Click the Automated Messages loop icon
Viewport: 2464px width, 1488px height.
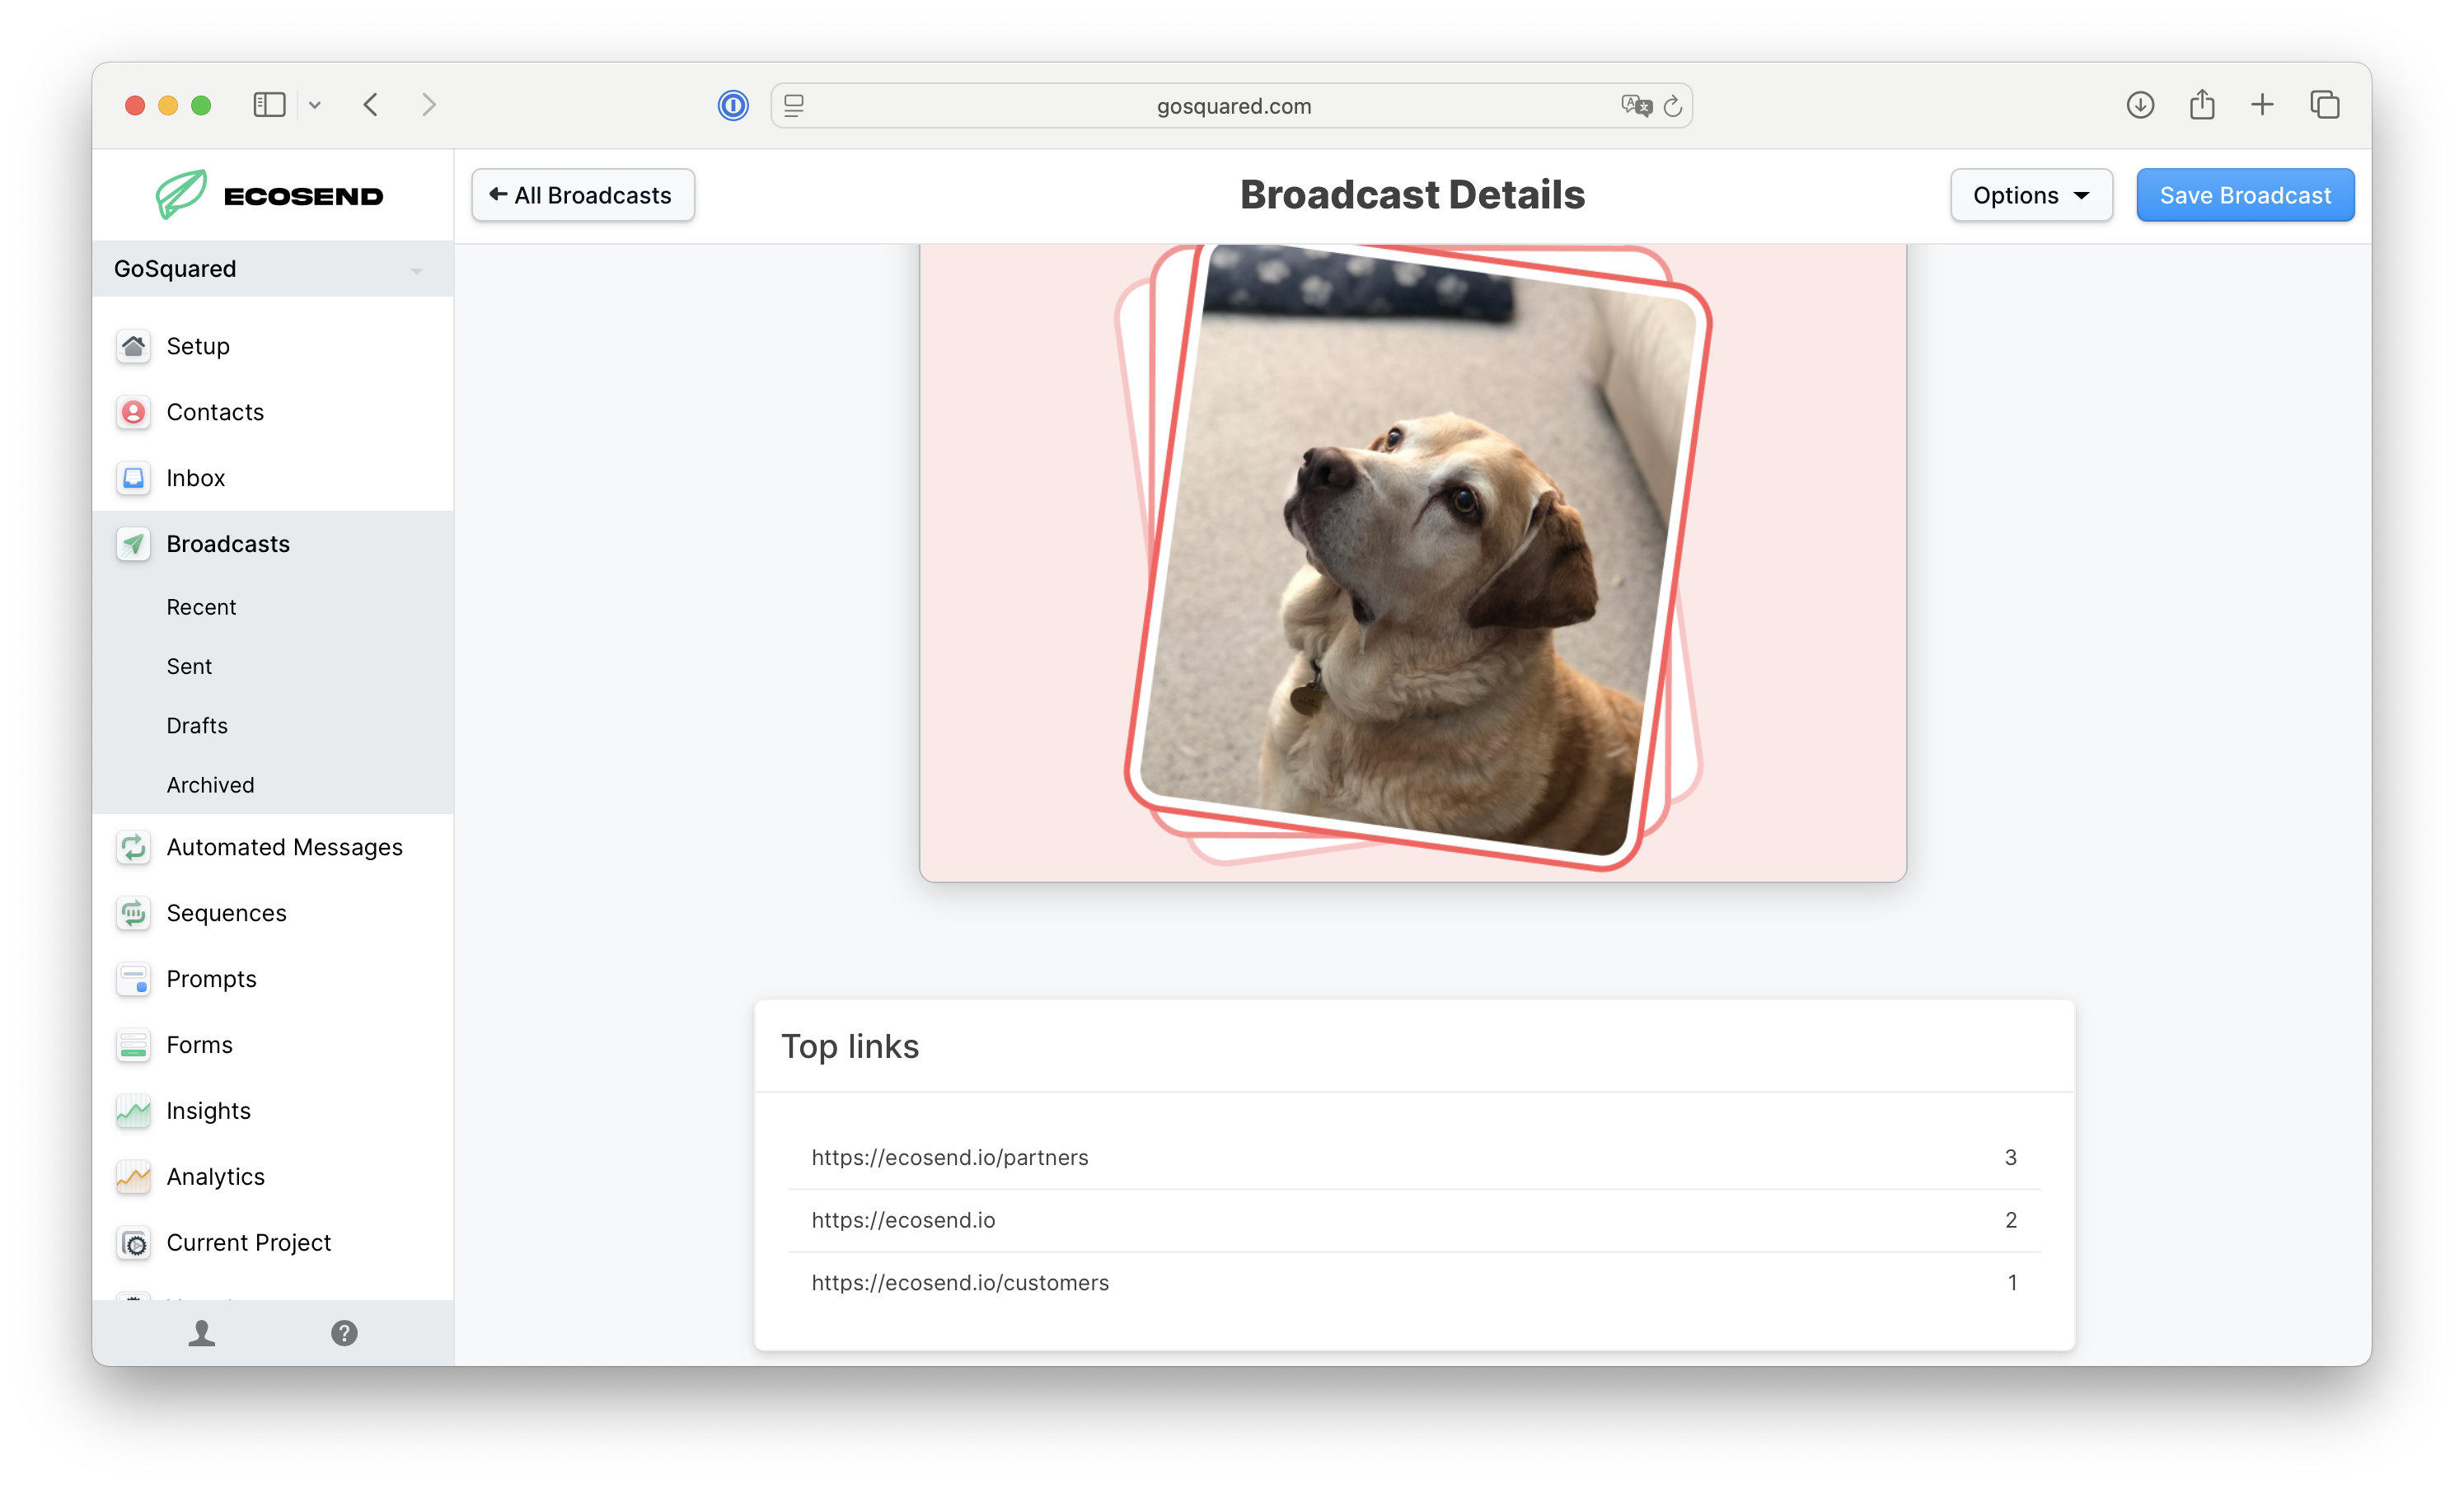(133, 847)
